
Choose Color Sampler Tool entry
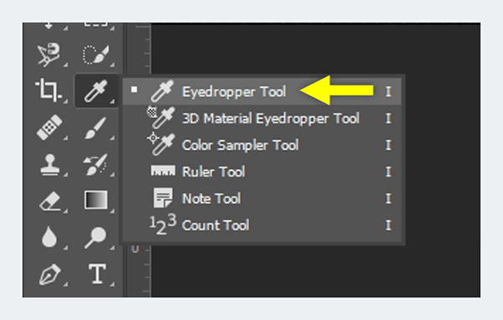click(x=262, y=145)
